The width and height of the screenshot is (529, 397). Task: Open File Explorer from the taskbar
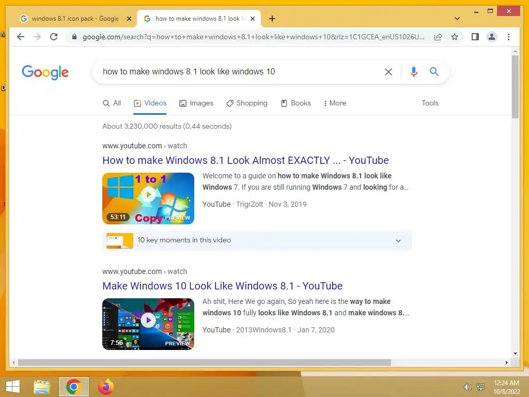(42, 387)
